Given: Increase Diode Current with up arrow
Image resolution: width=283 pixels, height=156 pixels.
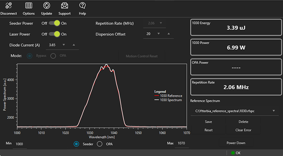Looking at the screenshot, I should pyautogui.click(x=74, y=45).
